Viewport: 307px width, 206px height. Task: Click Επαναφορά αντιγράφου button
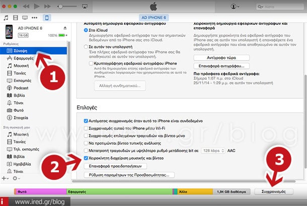coord(221,66)
